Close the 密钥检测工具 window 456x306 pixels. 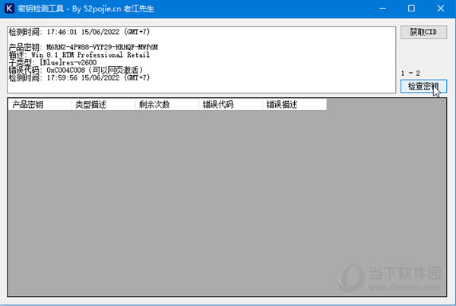pos(441,8)
